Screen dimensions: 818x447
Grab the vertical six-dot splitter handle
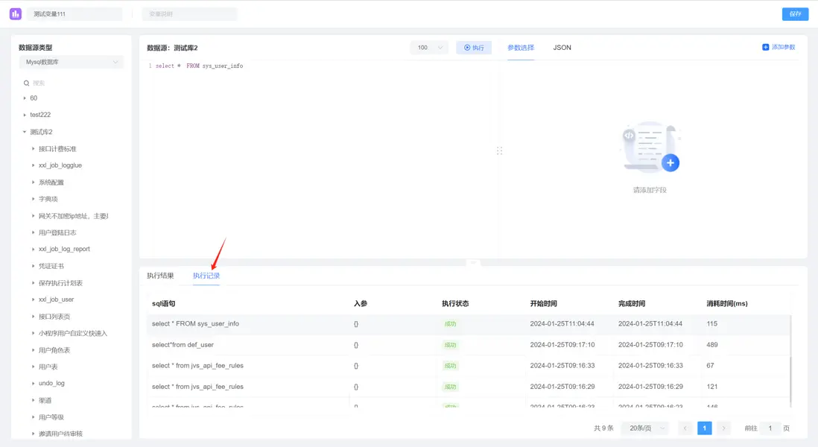click(499, 150)
